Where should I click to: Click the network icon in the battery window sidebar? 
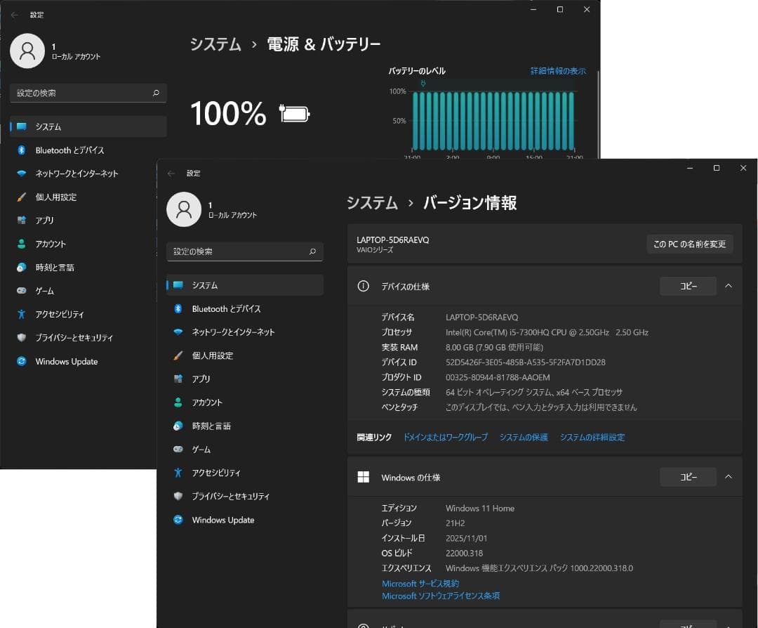tap(21, 174)
